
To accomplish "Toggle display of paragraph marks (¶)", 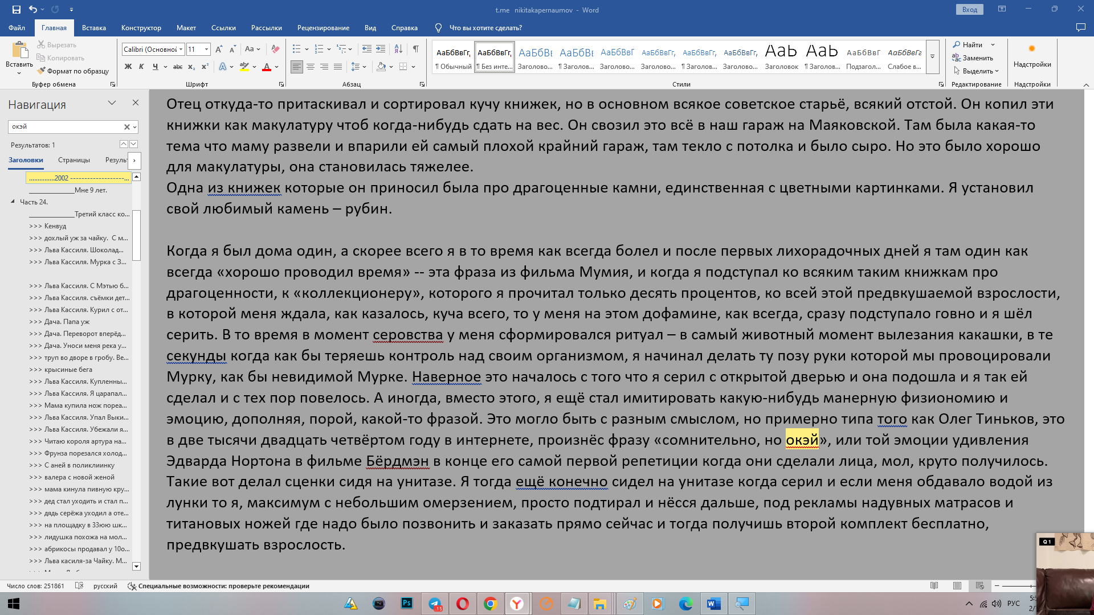I will click(x=415, y=49).
